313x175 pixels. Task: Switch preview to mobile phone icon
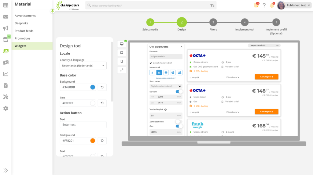(122, 61)
